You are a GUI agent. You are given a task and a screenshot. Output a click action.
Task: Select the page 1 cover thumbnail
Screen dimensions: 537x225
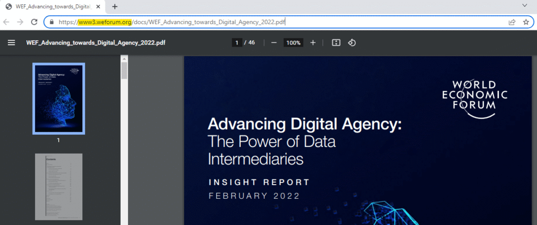[x=59, y=99]
